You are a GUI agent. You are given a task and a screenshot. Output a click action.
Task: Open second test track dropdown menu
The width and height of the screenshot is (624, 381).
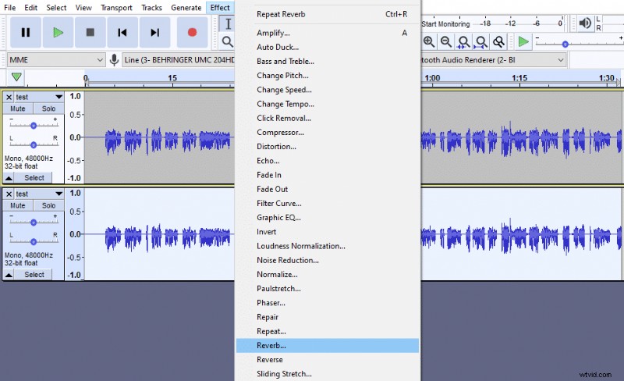point(59,194)
